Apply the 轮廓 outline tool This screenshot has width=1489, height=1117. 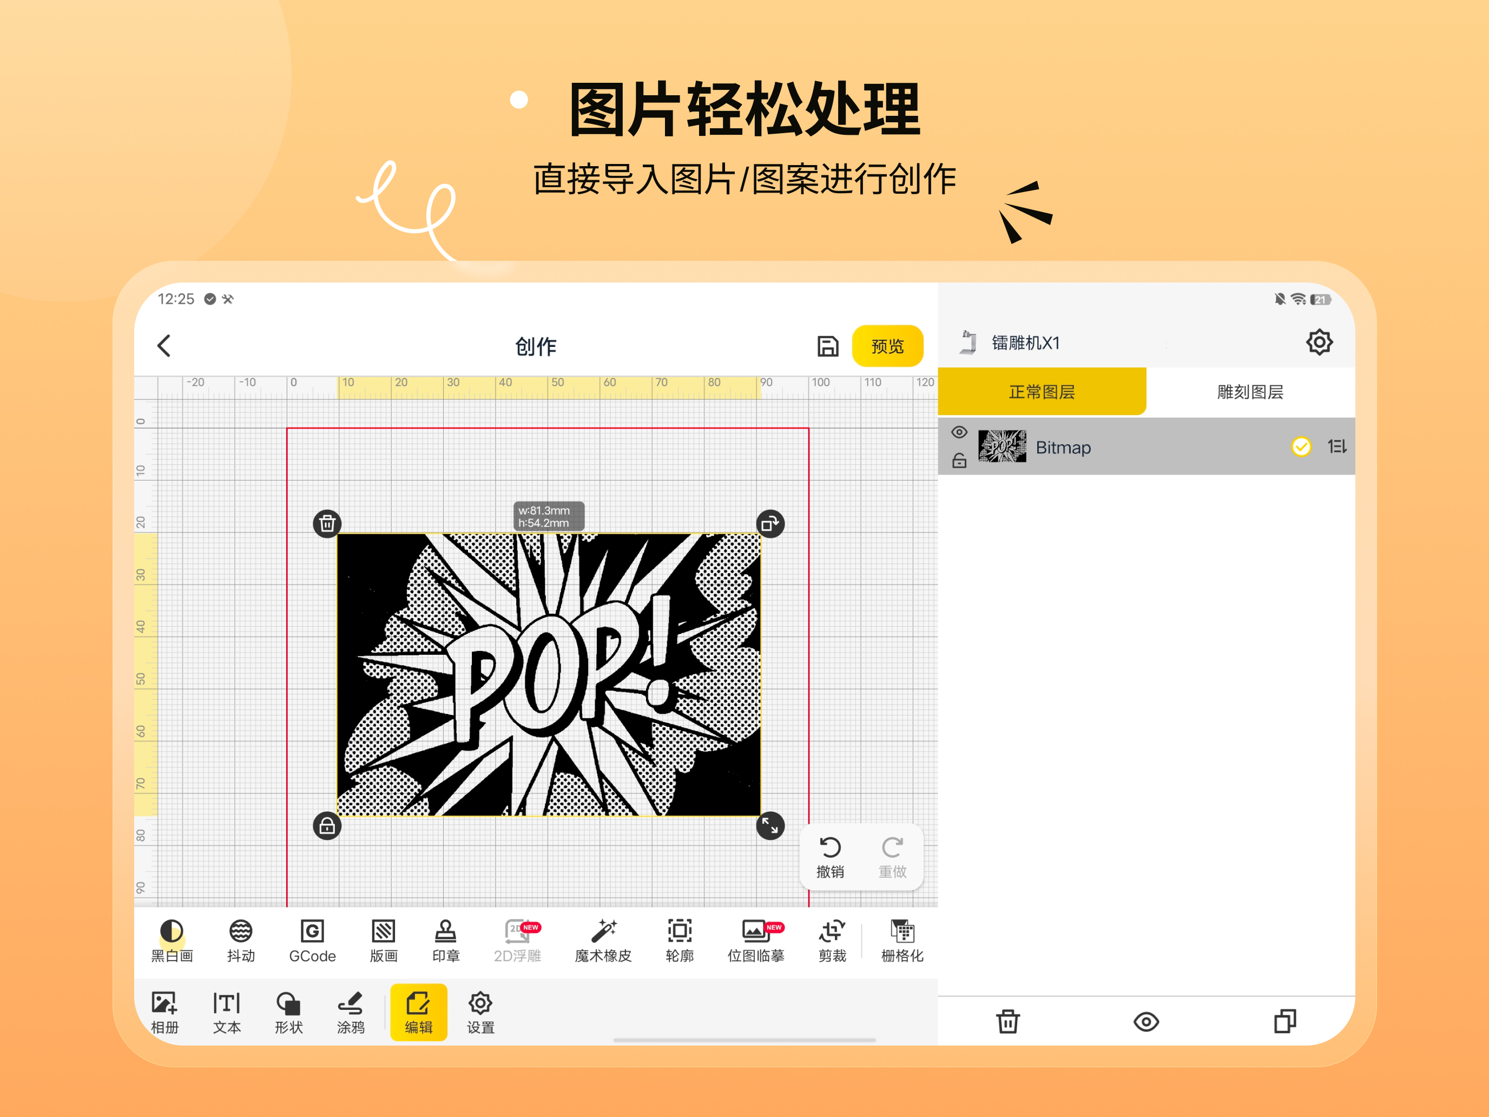click(x=679, y=941)
